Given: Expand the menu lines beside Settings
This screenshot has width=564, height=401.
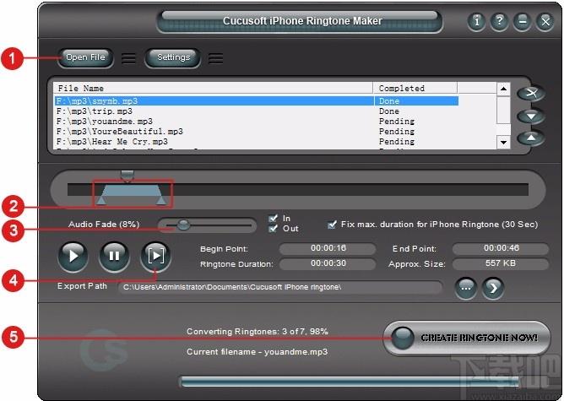Looking at the screenshot, I should (215, 58).
